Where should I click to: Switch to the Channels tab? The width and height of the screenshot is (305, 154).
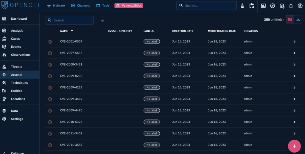coord(80,6)
